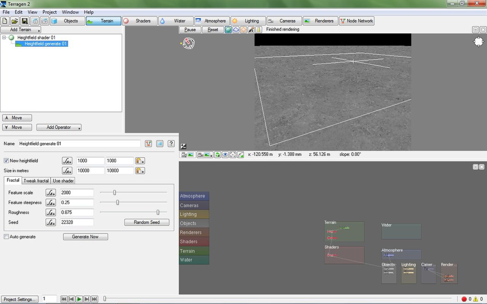The height and width of the screenshot is (304, 487).
Task: Click the Random Seed button
Action: click(x=147, y=222)
